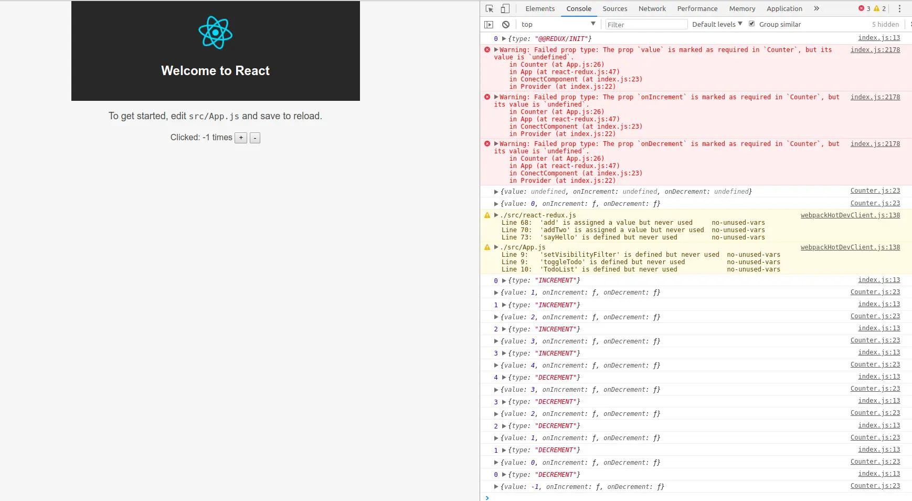Viewport: 912px width, 501px height.
Task: Expand the @@REDUX/INIT log object
Action: (x=504, y=39)
